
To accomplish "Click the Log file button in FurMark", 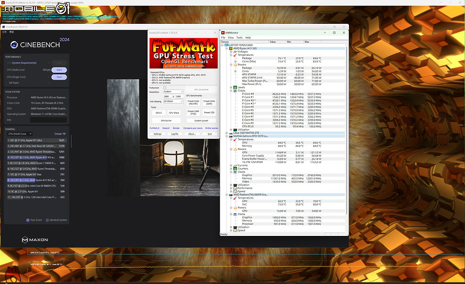I will tap(175, 134).
